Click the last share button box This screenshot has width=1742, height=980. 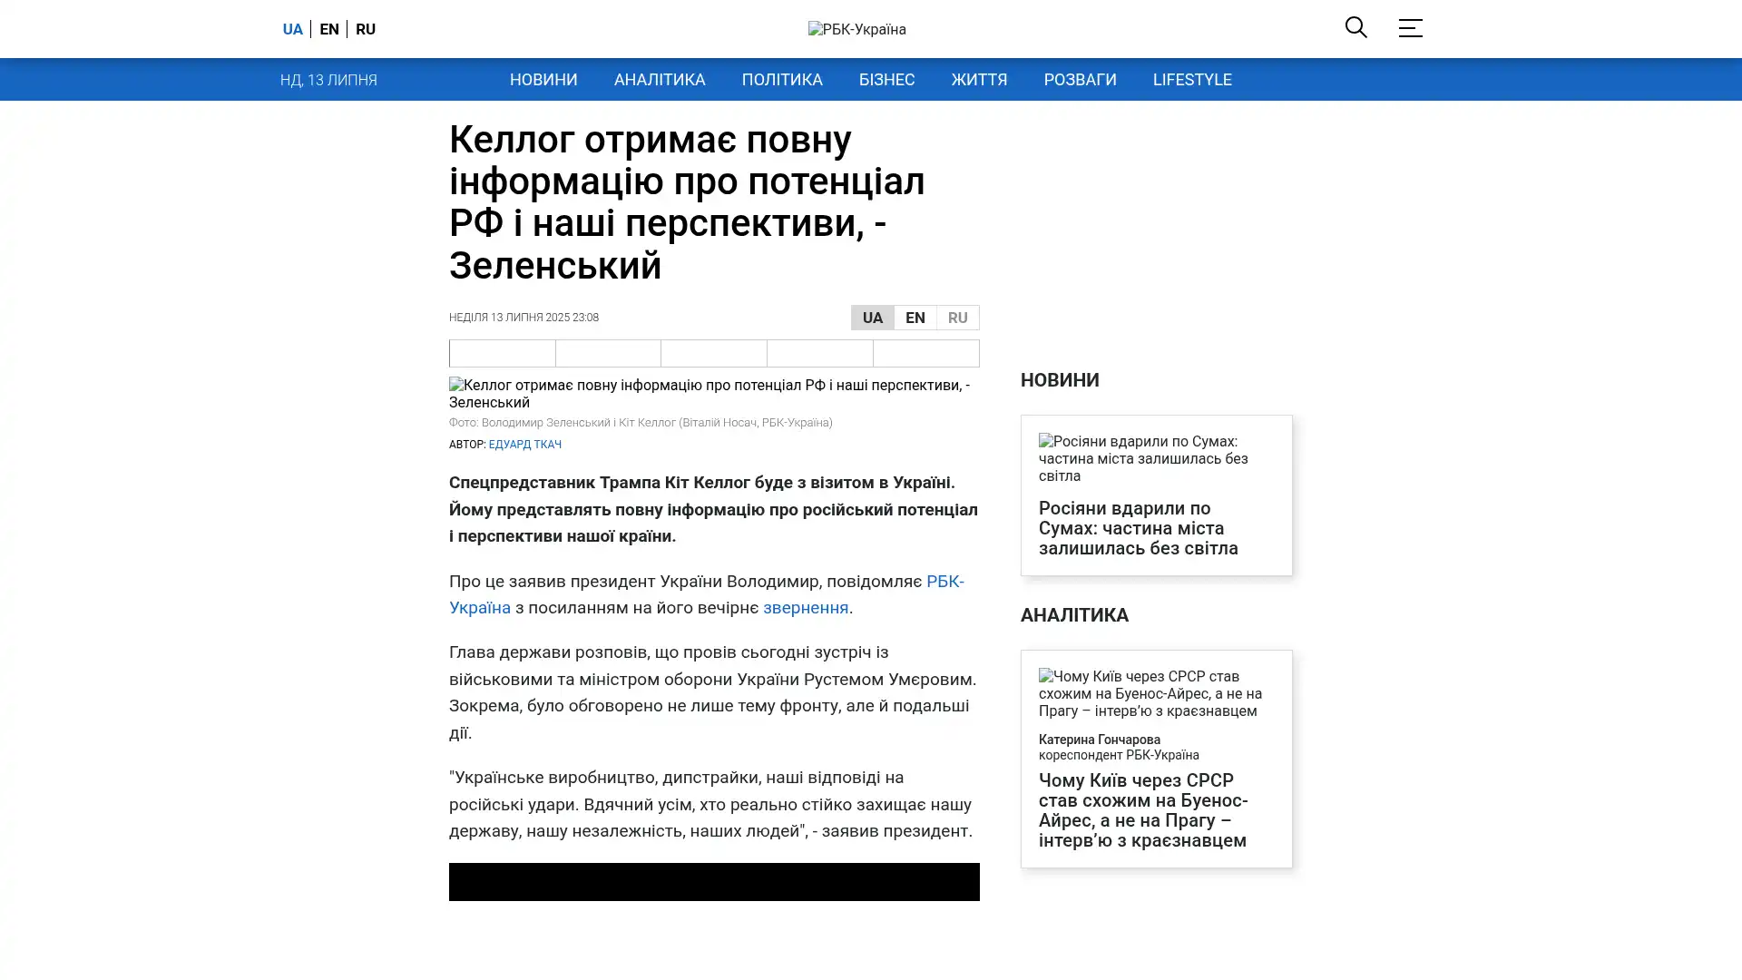point(925,353)
